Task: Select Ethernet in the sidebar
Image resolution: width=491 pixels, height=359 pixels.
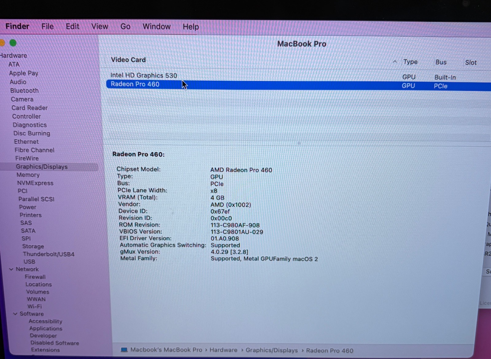Action: (x=26, y=142)
